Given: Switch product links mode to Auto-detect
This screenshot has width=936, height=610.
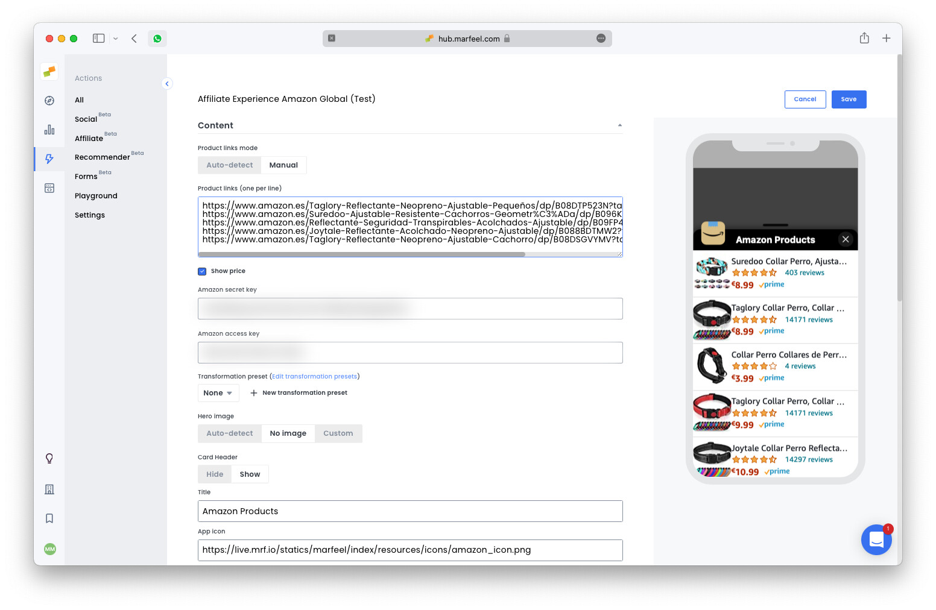Looking at the screenshot, I should 229,165.
